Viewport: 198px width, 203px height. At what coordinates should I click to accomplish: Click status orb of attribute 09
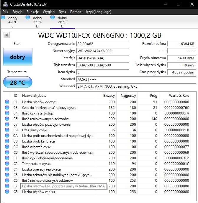tap(7, 130)
